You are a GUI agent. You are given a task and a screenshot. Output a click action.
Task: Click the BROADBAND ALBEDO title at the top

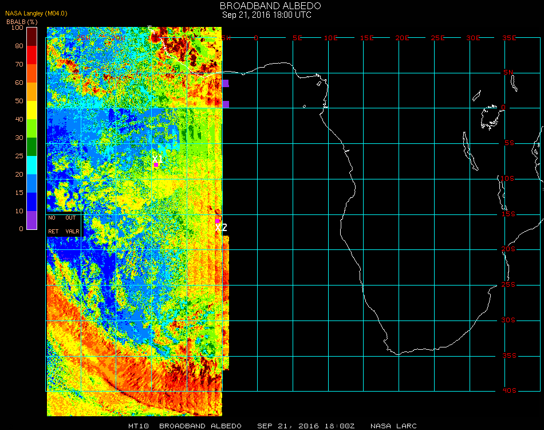tap(270, 6)
